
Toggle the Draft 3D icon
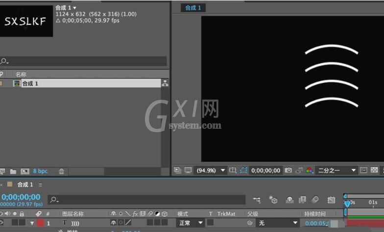[x=273, y=200]
